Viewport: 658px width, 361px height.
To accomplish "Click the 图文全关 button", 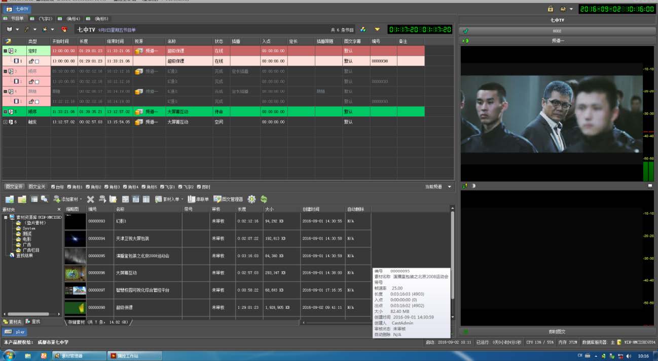I will (x=36, y=187).
